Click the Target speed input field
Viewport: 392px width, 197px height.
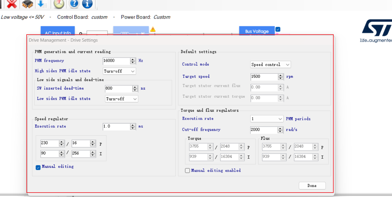[x=264, y=76]
